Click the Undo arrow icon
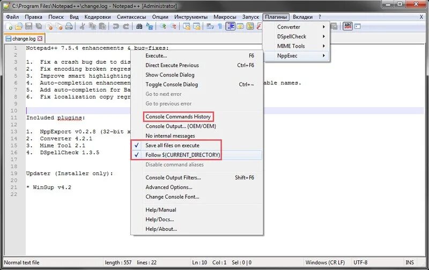Image resolution: width=429 pixels, height=270 pixels. pyautogui.click(x=116, y=26)
